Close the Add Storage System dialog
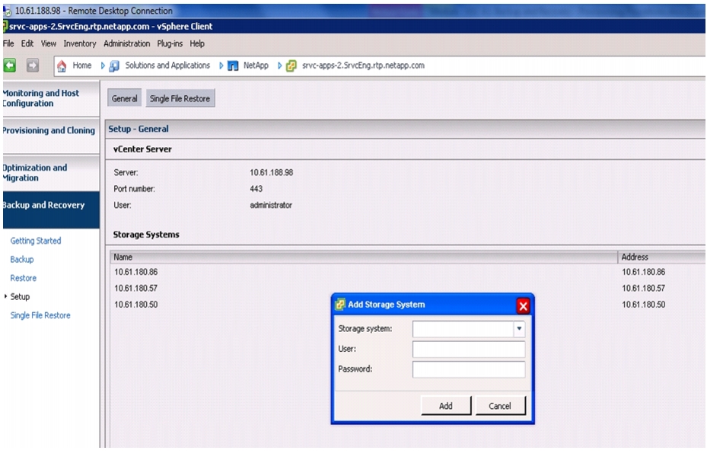Screen dimensions: 707x476 [523, 306]
